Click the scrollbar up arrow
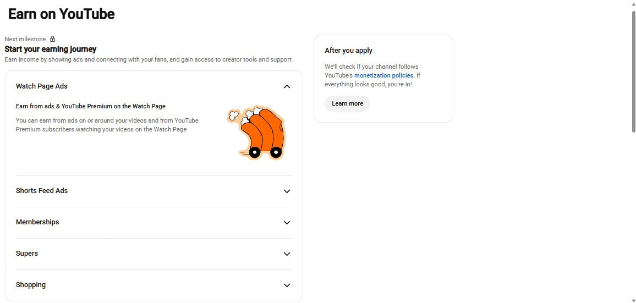Screen dimensions: 636x303 click(x=634, y=3)
